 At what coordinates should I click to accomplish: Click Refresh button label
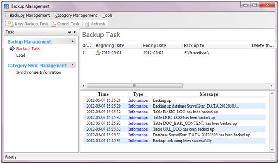98,24
